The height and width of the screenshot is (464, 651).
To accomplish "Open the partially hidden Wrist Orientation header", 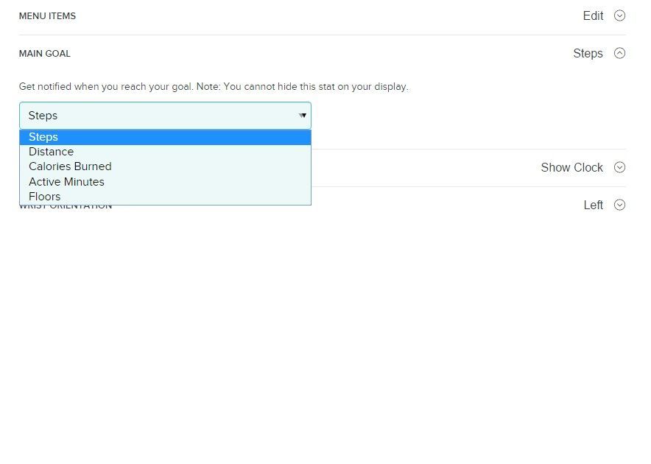I will click(66, 207).
